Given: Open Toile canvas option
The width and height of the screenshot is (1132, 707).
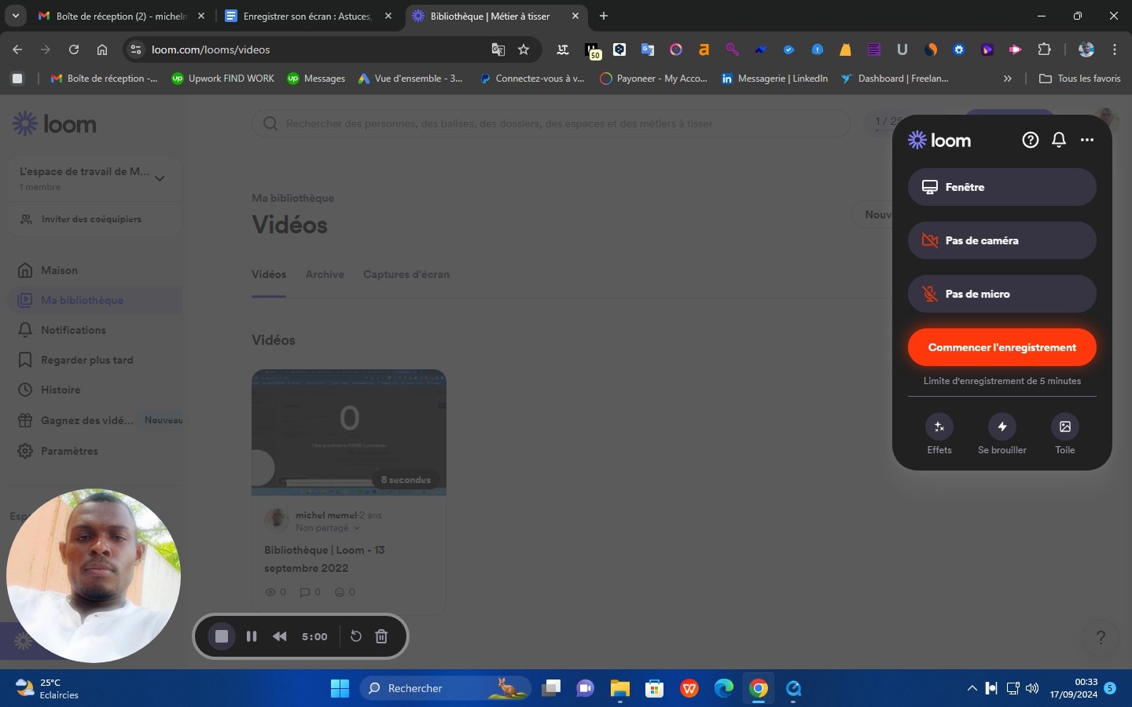Looking at the screenshot, I should [1065, 434].
